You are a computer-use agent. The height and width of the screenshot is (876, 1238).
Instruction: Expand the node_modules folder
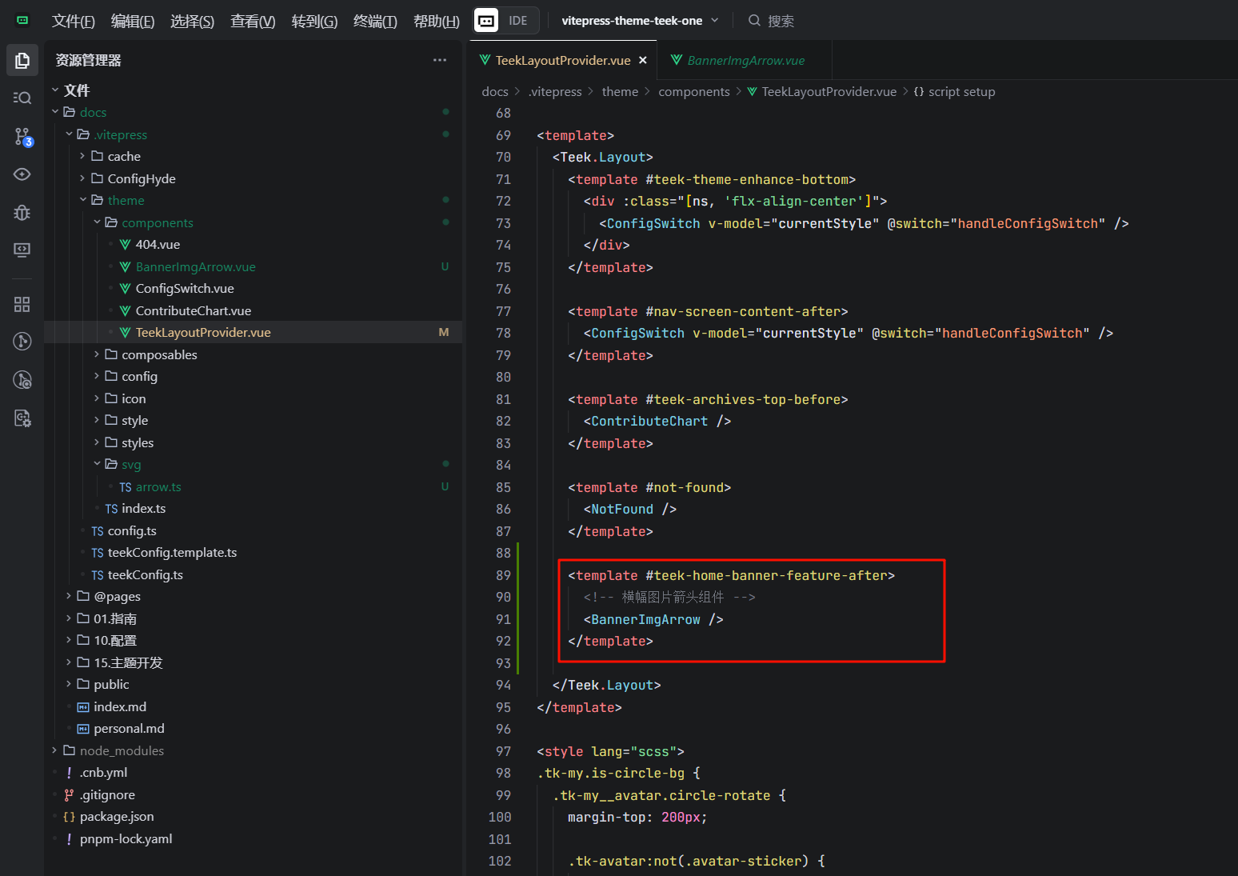click(55, 750)
